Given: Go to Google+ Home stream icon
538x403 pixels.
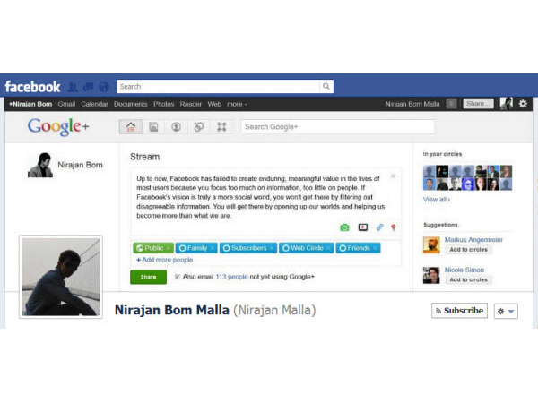Looking at the screenshot, I should [131, 127].
